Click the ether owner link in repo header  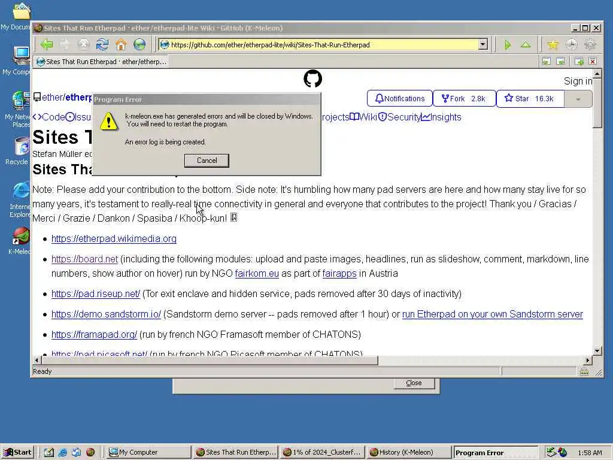pyautogui.click(x=53, y=98)
